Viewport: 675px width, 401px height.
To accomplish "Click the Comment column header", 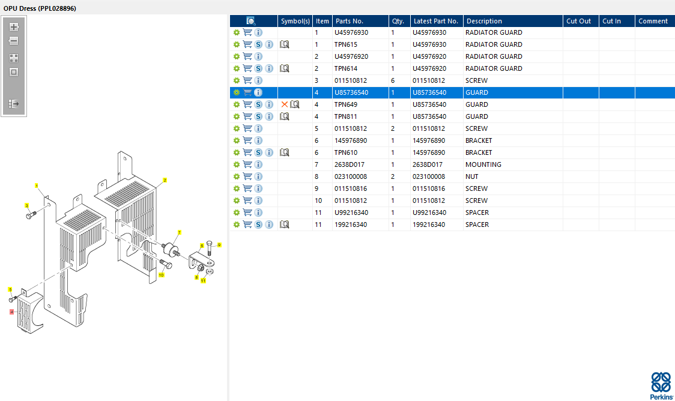I will click(x=655, y=21).
